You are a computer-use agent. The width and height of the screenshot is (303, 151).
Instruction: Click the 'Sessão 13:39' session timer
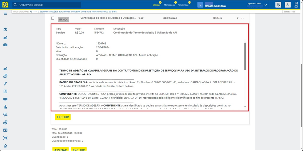coord(289,12)
